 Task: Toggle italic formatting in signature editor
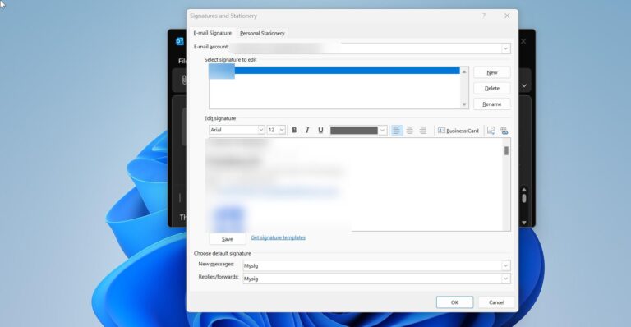(x=307, y=131)
